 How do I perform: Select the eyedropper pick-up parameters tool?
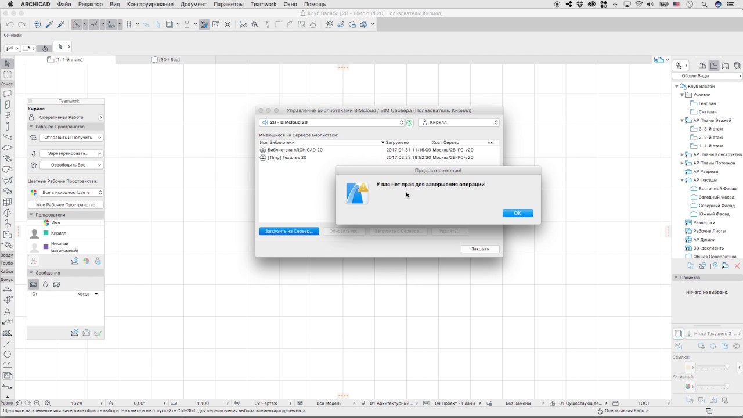pos(49,24)
